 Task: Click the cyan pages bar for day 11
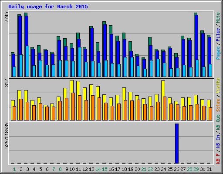pyautogui.click(x=80, y=62)
